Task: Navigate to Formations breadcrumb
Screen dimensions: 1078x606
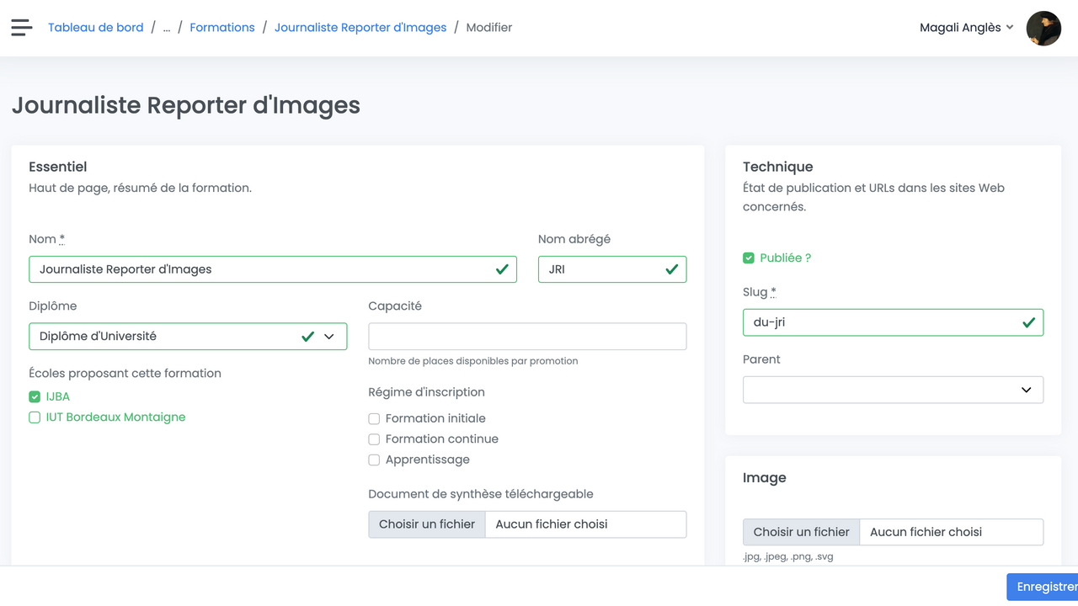Action: 222,28
